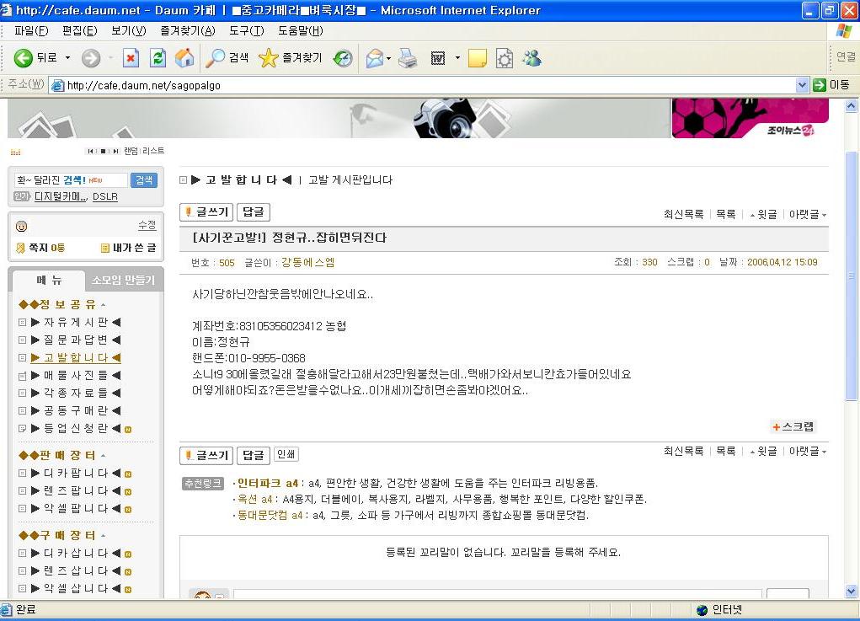The width and height of the screenshot is (860, 621).
Task: Collapse the 정보공유 menu section
Action: click(x=103, y=305)
